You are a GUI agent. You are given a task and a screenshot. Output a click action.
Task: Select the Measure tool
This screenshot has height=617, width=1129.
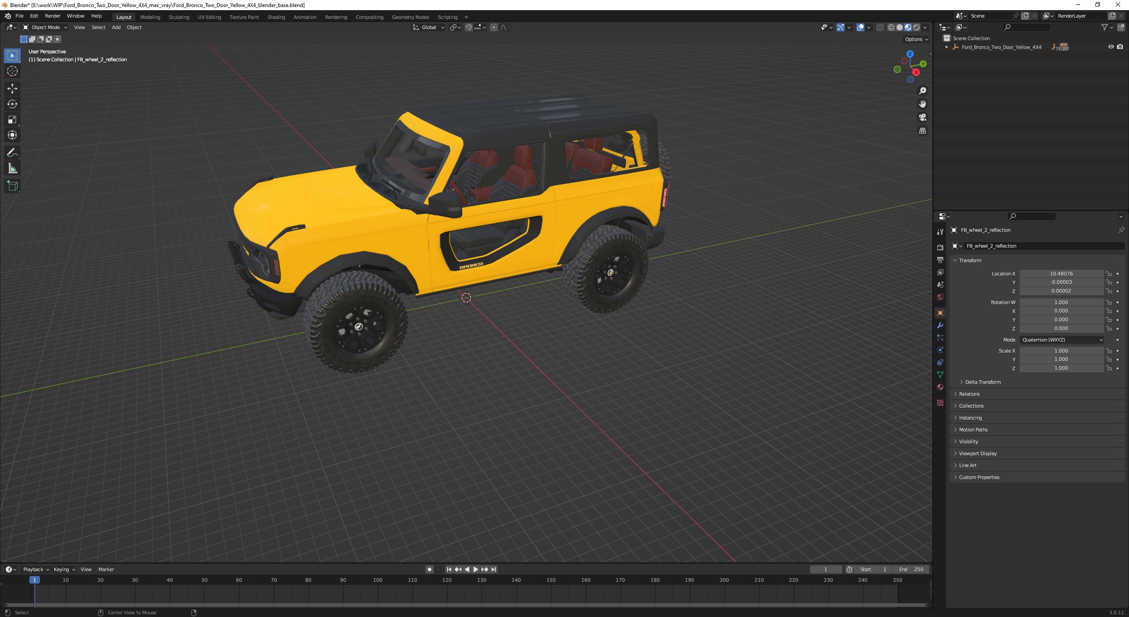(x=12, y=168)
